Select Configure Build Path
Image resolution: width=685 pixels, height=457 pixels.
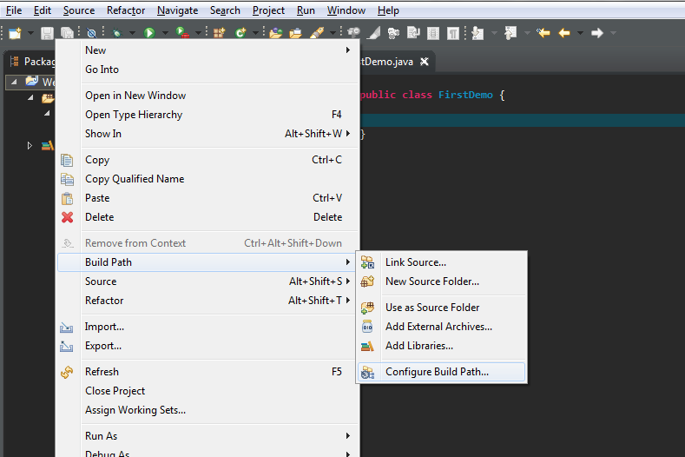tap(441, 372)
